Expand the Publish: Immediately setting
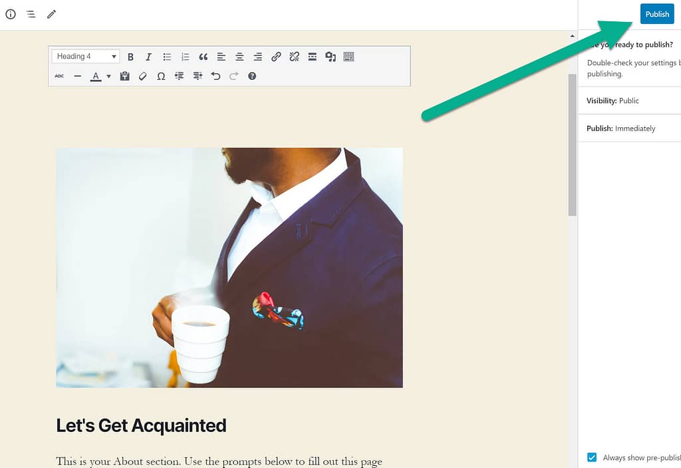The height and width of the screenshot is (468, 681). 628,128
